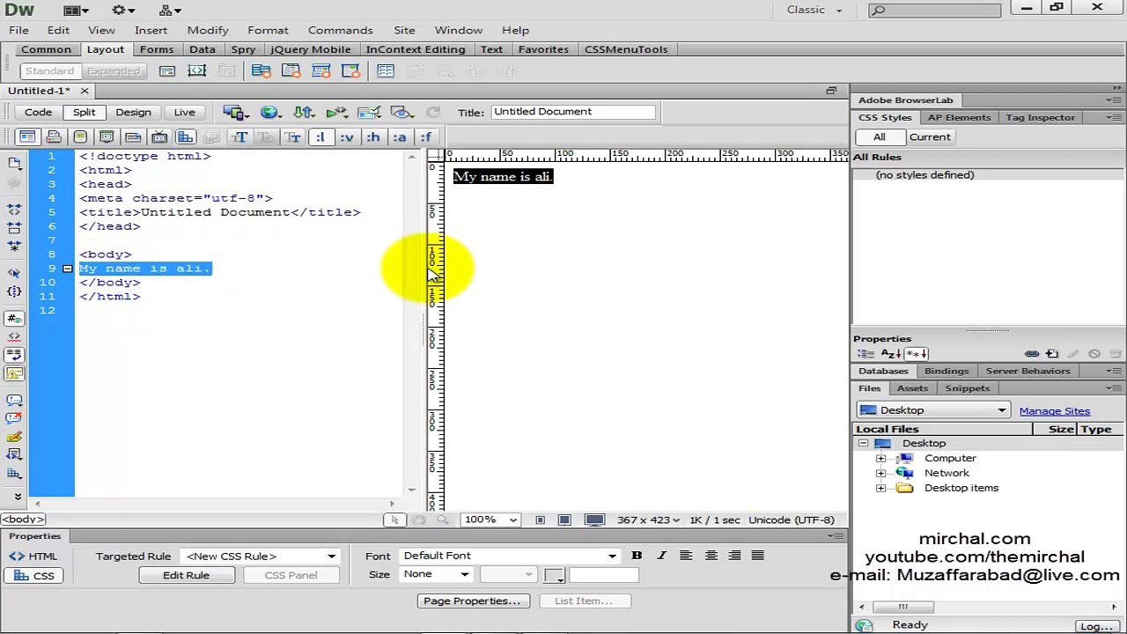
Task: Click the Spry Menu Bar layout icon
Action: point(261,70)
